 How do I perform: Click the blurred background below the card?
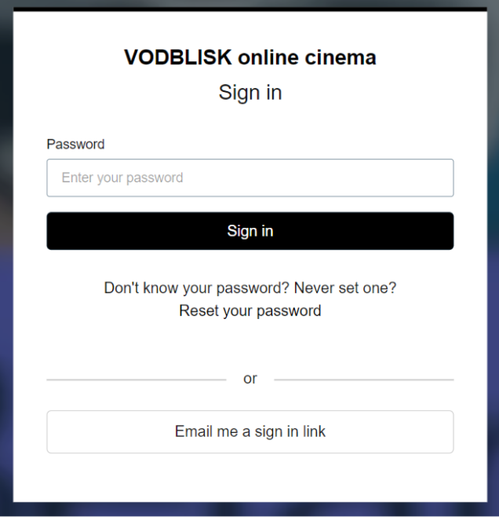(x=250, y=510)
